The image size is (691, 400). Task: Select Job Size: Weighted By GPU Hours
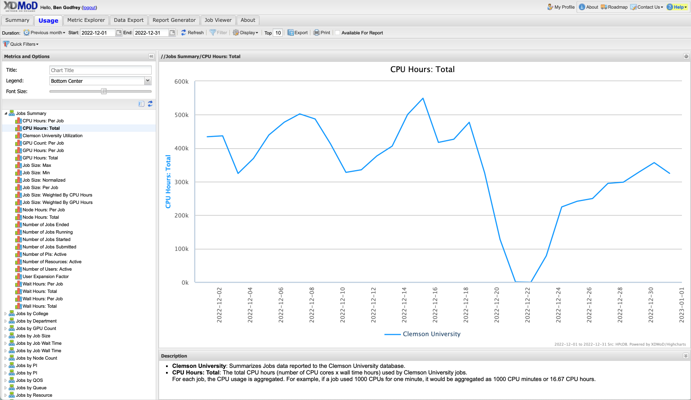pyautogui.click(x=58, y=202)
